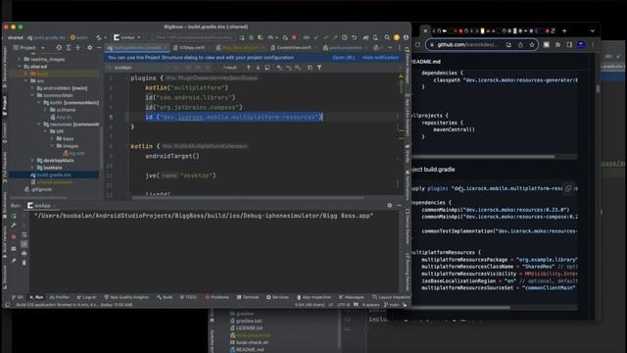Image resolution: width=627 pixels, height=353 pixels.
Task: Clear Run console with the trash icon
Action: coord(24,263)
